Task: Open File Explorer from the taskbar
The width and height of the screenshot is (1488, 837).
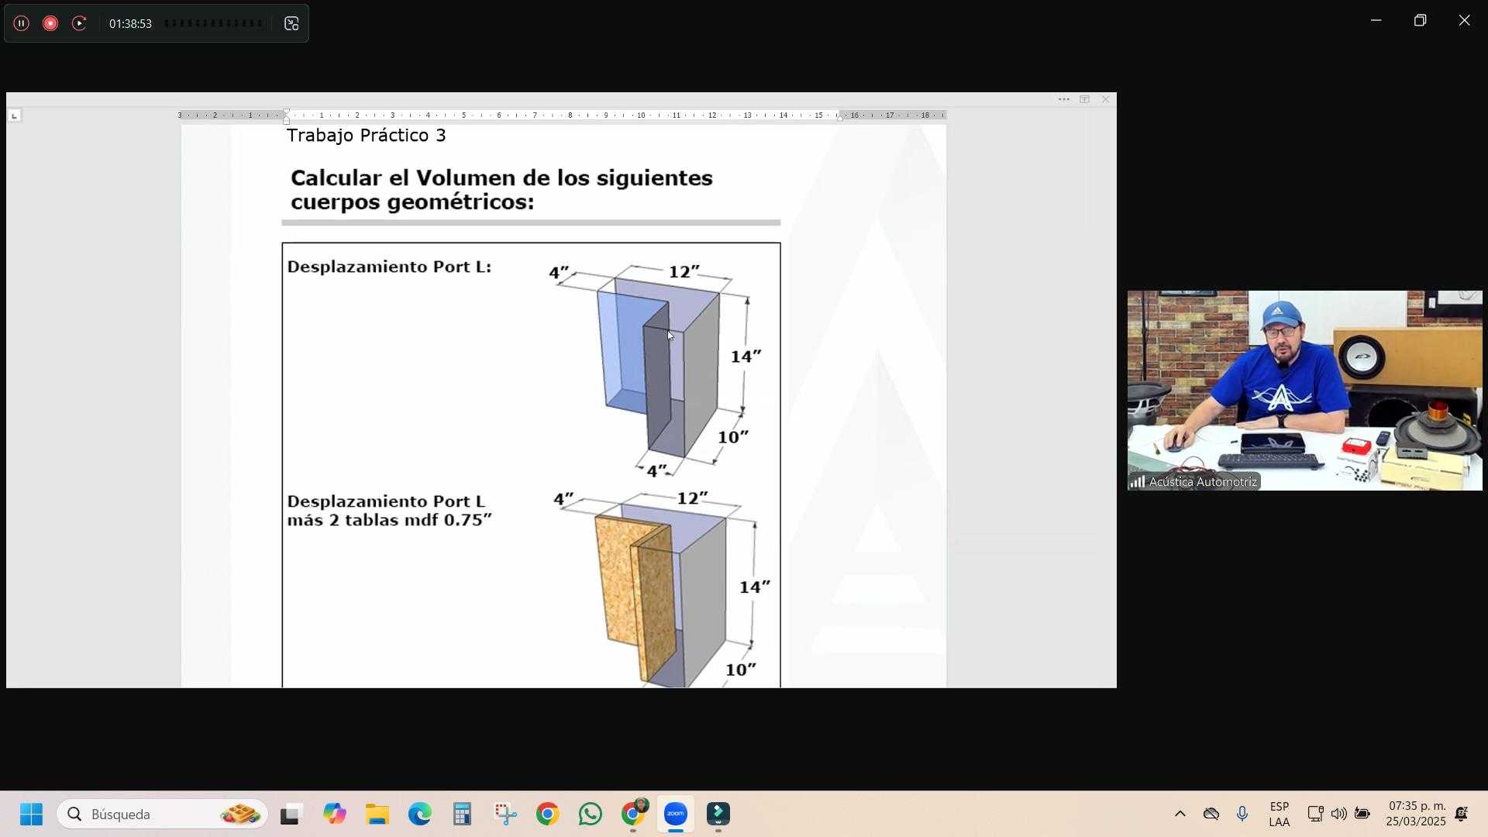Action: coord(377,815)
